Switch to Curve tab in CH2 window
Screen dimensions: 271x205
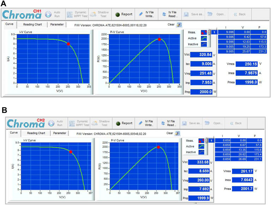[14, 133]
